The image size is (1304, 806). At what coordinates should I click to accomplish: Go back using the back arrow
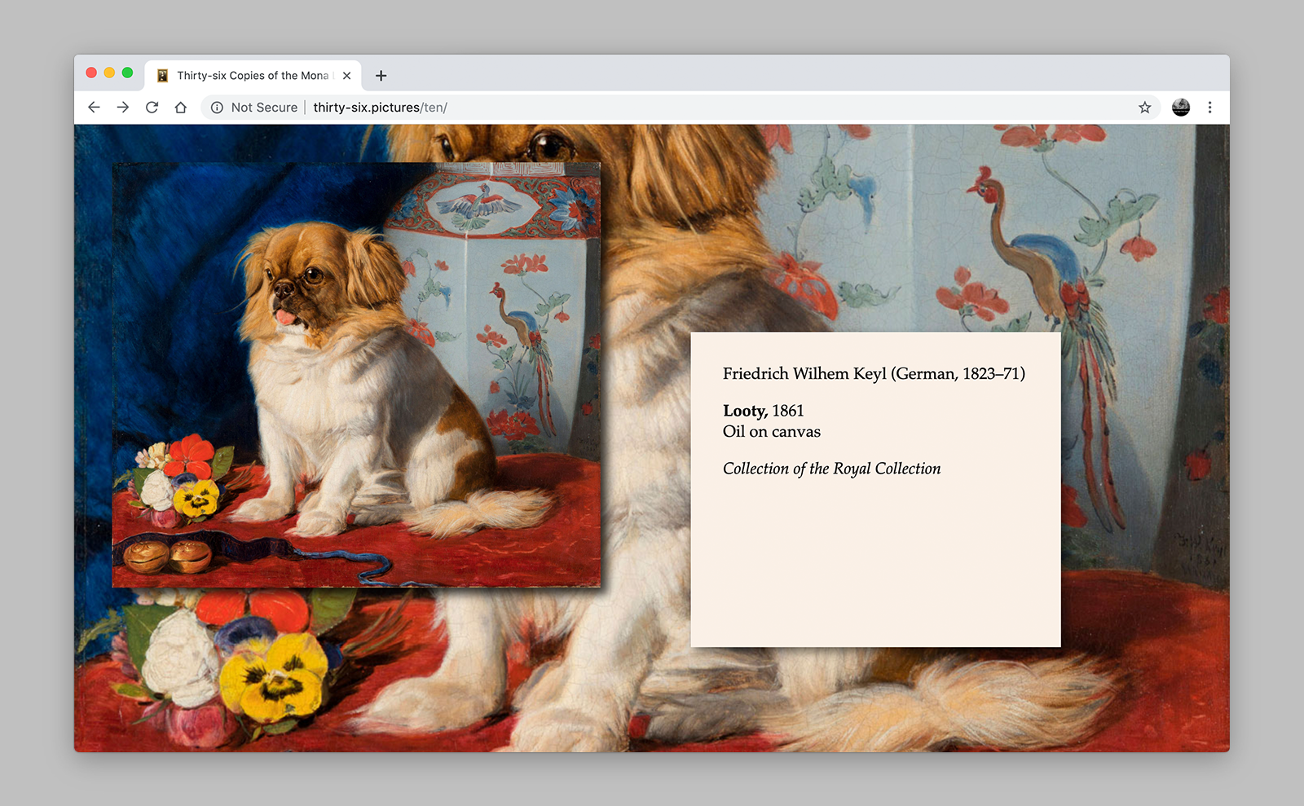click(94, 108)
